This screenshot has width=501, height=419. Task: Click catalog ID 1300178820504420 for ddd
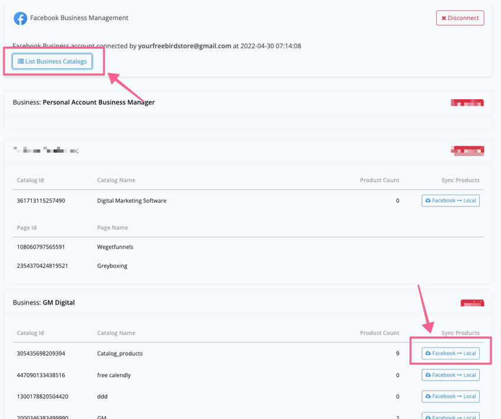click(x=41, y=396)
